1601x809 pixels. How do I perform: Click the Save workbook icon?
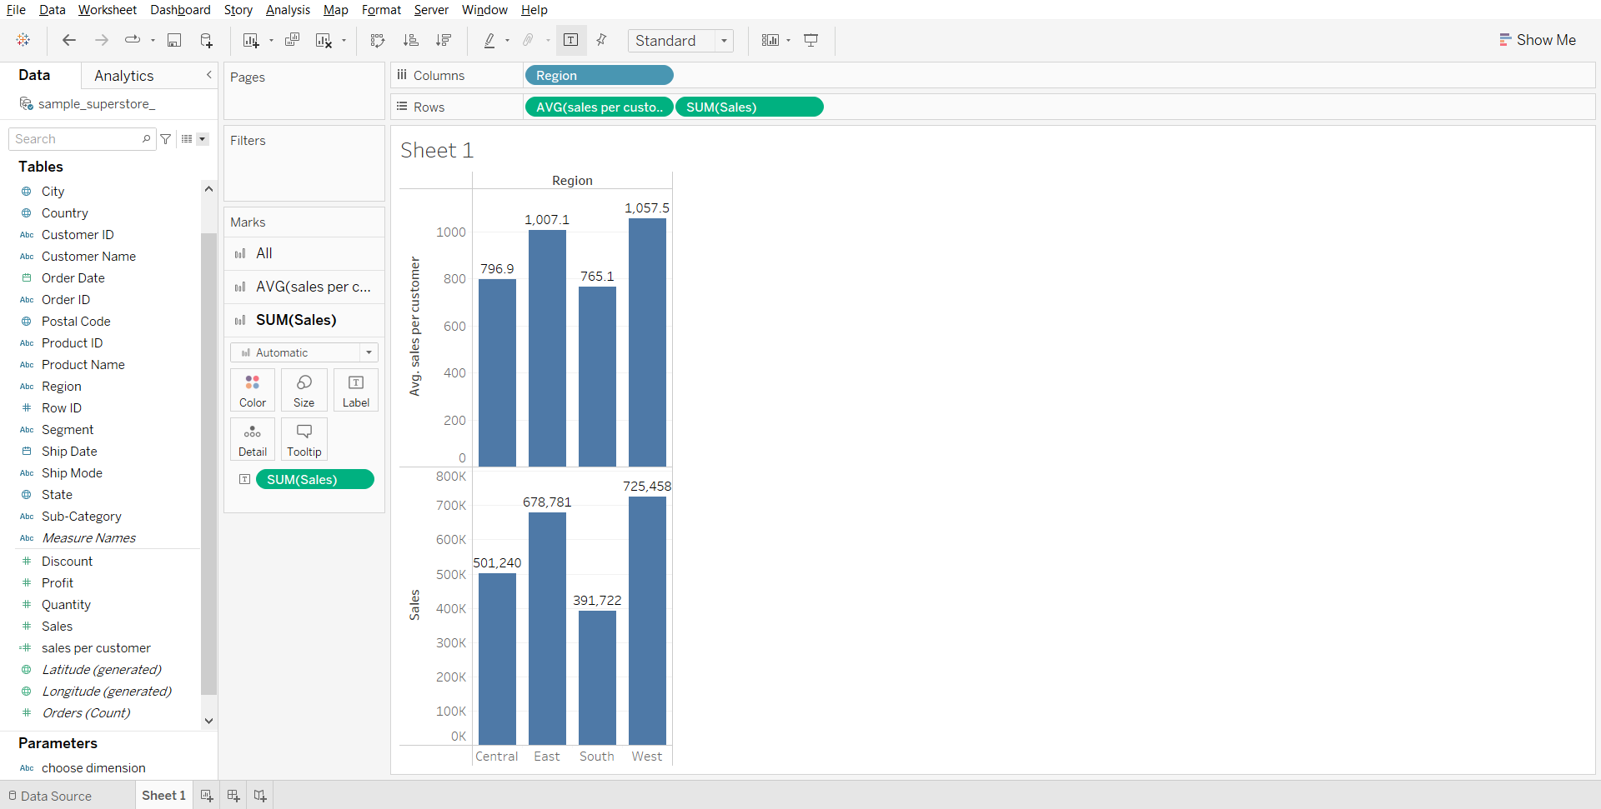click(x=174, y=40)
